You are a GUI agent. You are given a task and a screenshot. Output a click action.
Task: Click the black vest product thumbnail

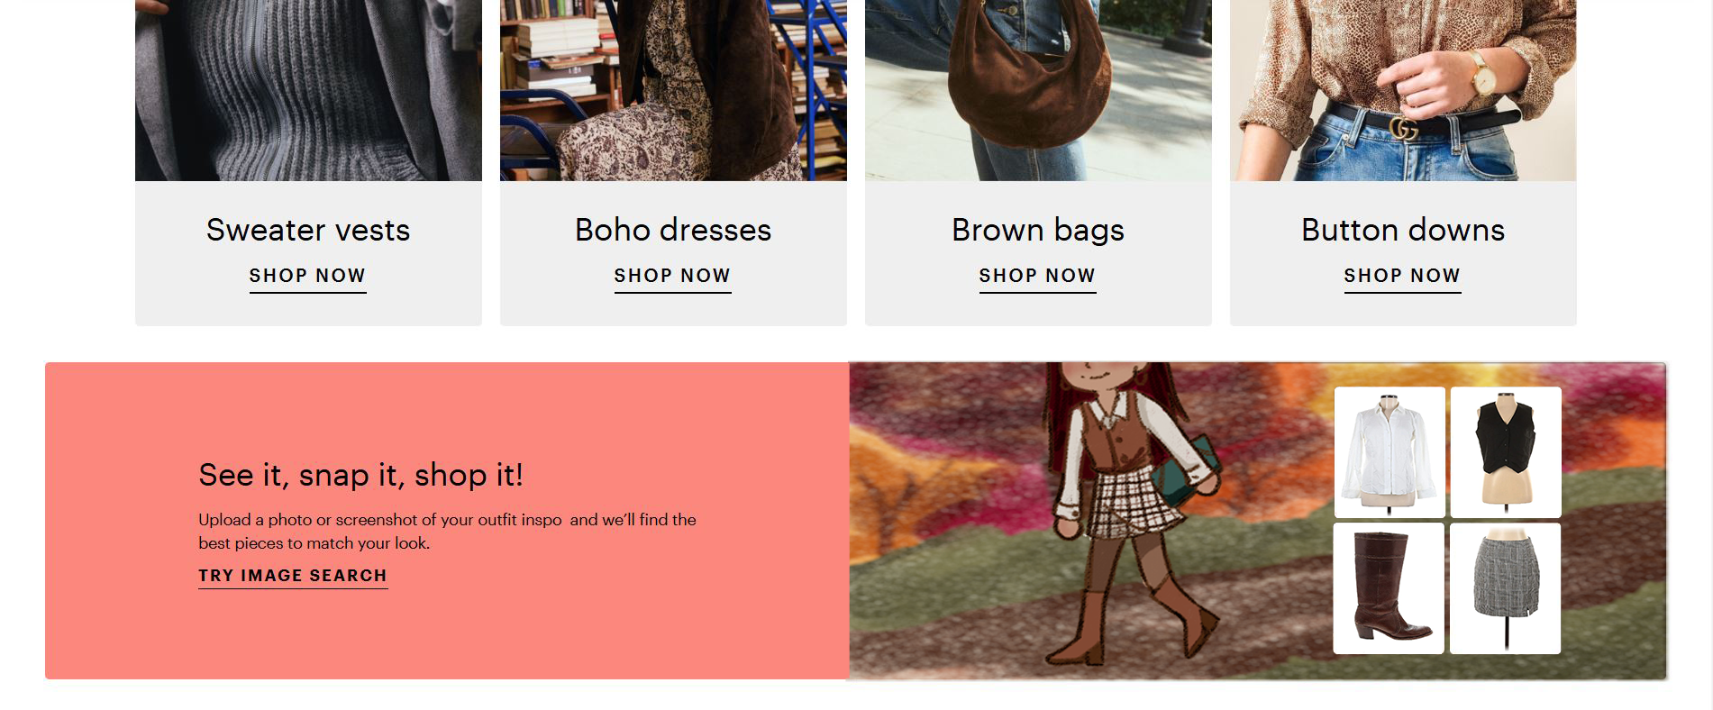pyautogui.click(x=1505, y=452)
